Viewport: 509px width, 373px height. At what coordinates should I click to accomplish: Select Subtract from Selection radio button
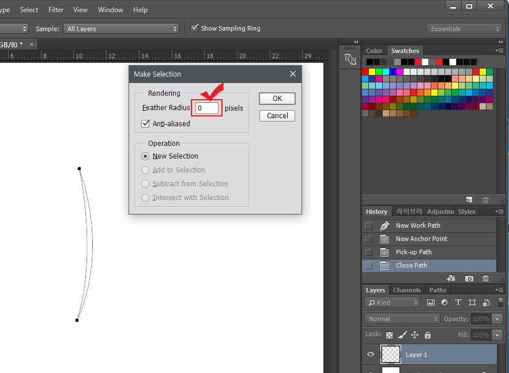click(x=145, y=184)
